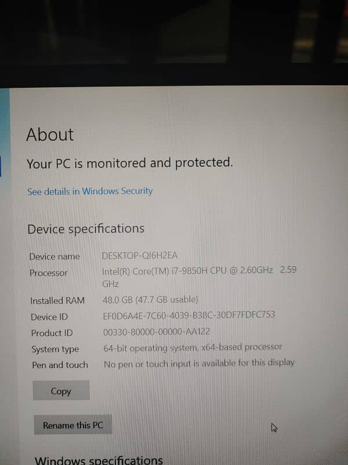The image size is (348, 465).
Task: Click the Copy button under device specifications
Action: 61,391
